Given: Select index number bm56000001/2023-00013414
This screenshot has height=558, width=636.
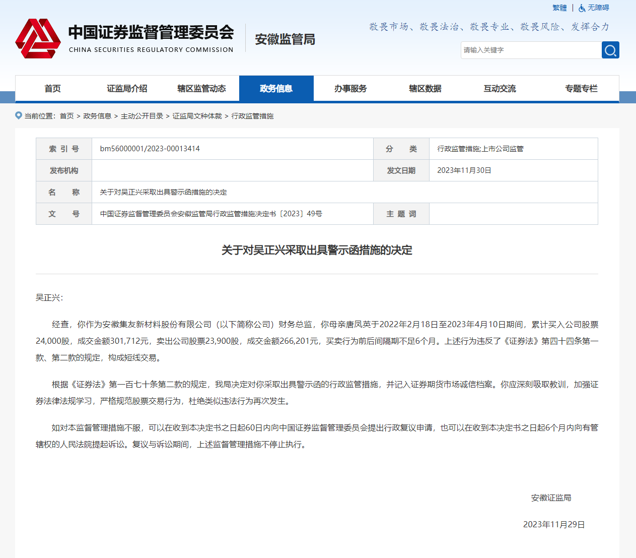Looking at the screenshot, I should coord(150,149).
